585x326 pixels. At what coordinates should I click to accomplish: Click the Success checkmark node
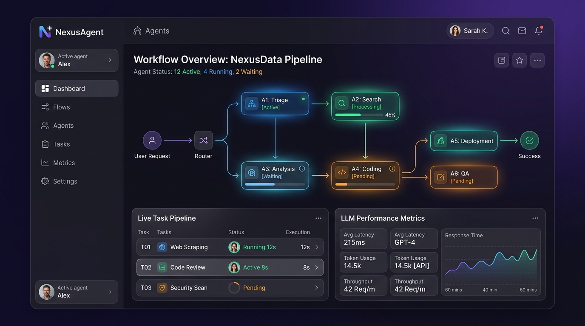pyautogui.click(x=529, y=140)
